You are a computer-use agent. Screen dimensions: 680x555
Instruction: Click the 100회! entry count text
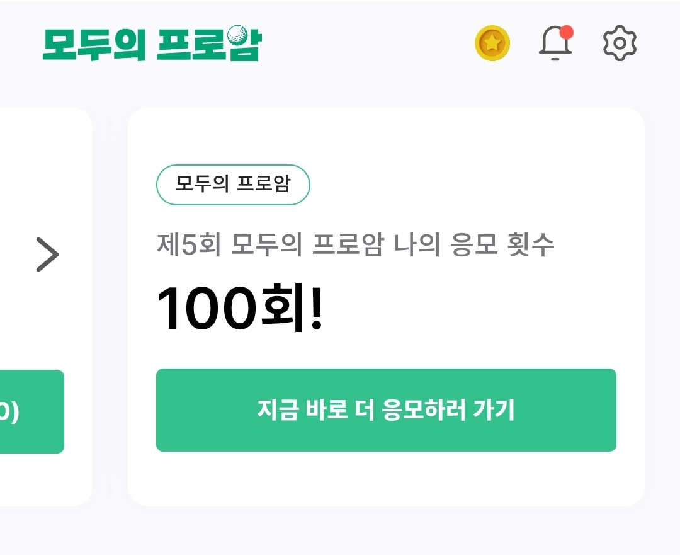pyautogui.click(x=239, y=307)
